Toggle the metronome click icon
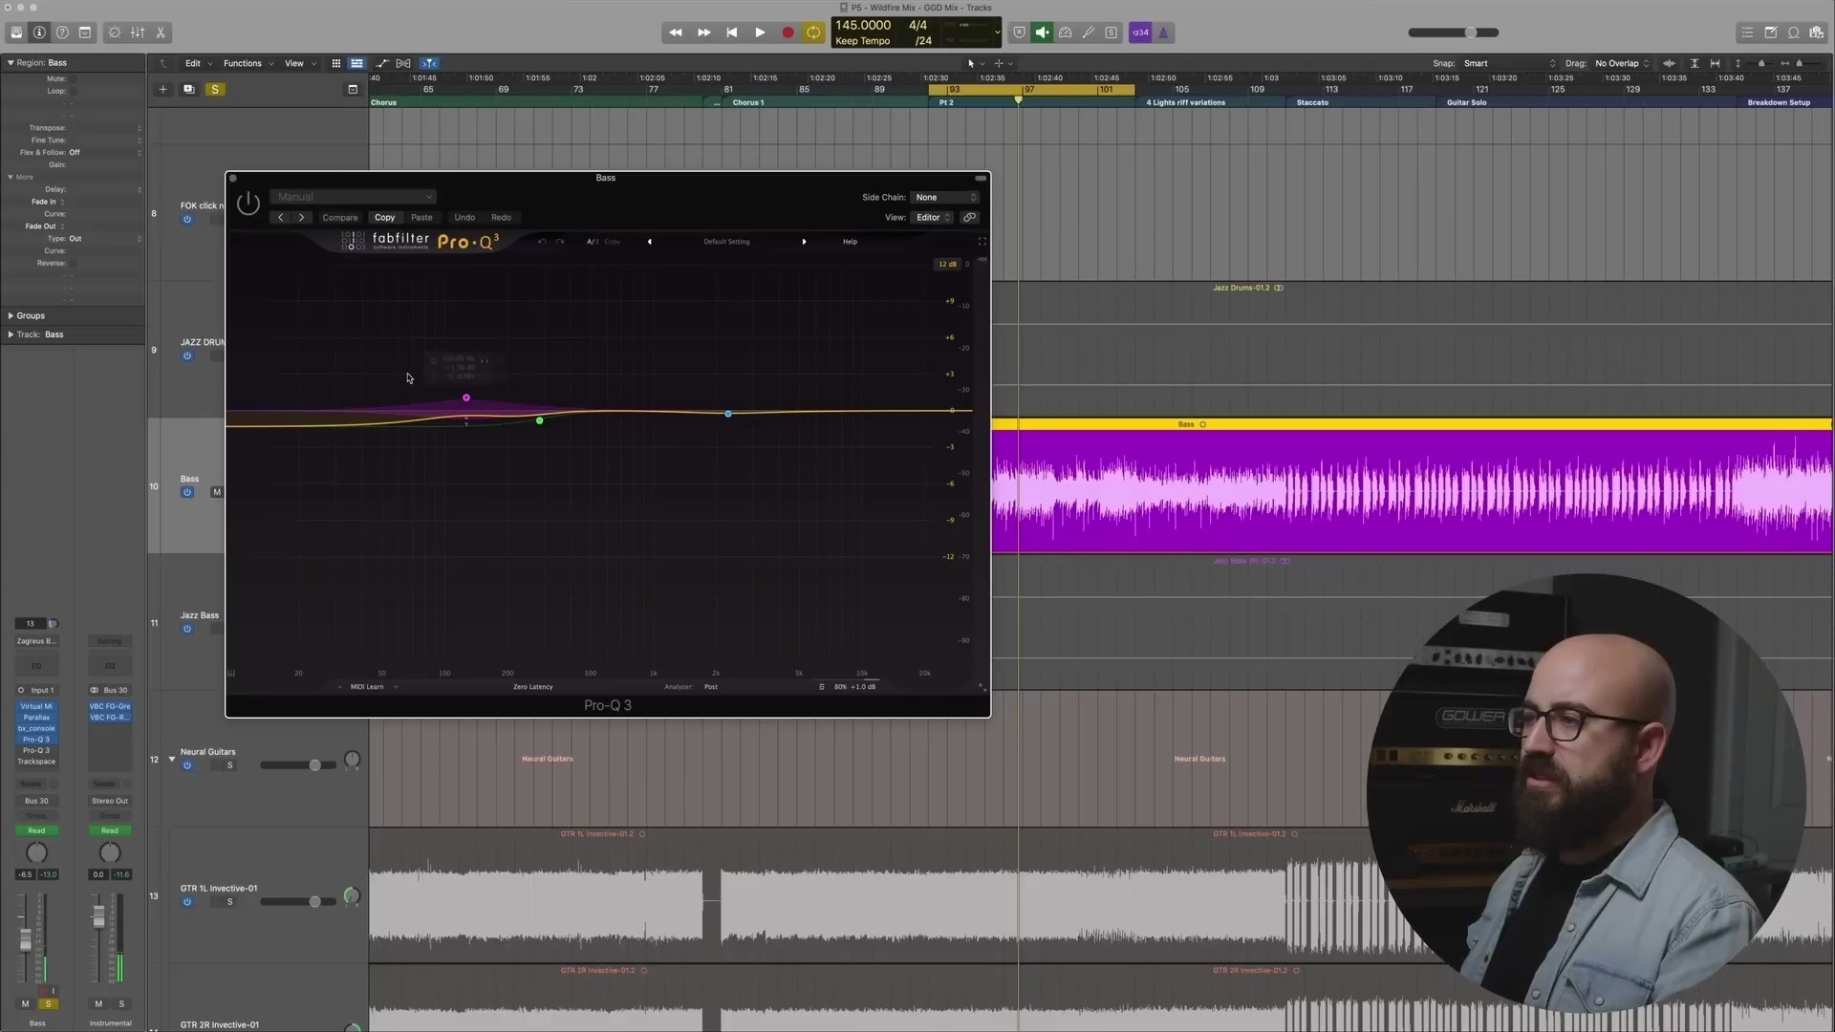Viewport: 1835px width, 1032px height. click(x=1163, y=32)
